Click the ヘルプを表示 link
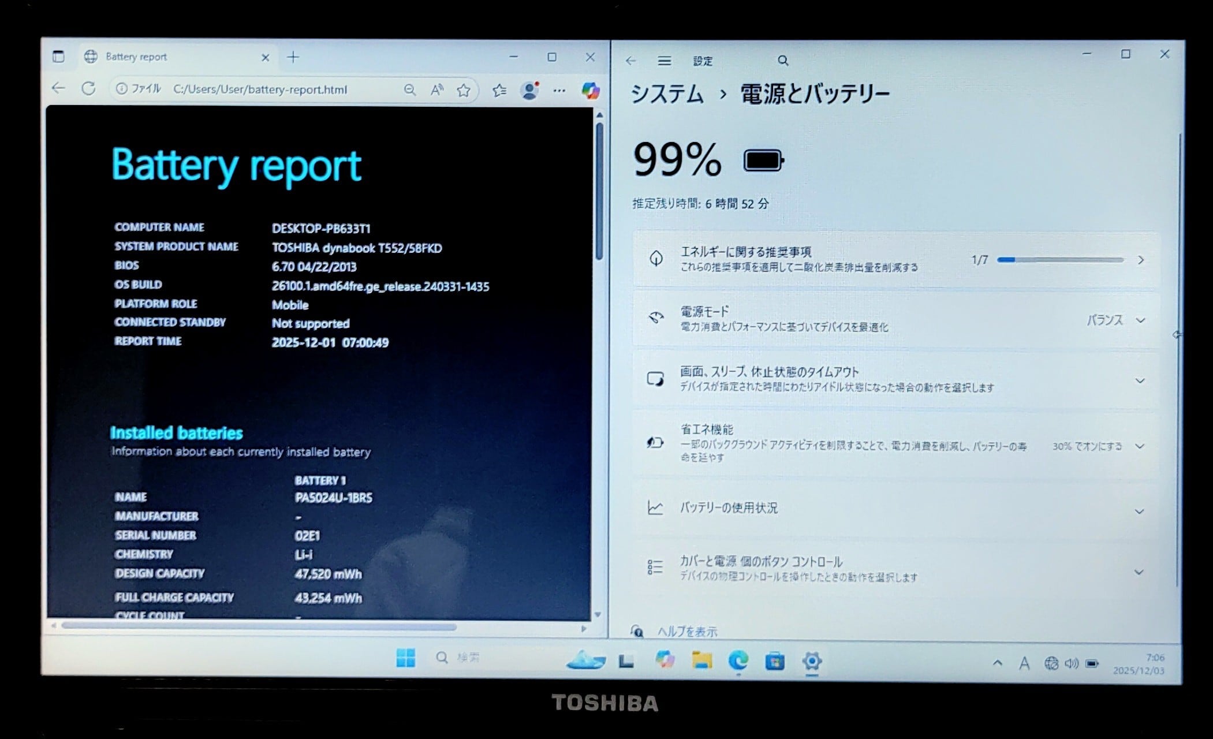Screen dimensions: 1213x739 coord(687,632)
